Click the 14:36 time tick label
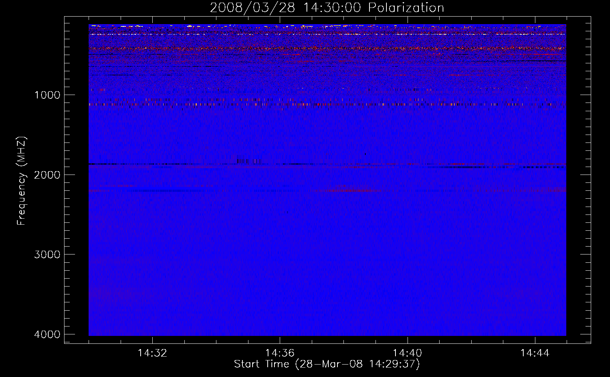610x377 pixels. pyautogui.click(x=280, y=353)
